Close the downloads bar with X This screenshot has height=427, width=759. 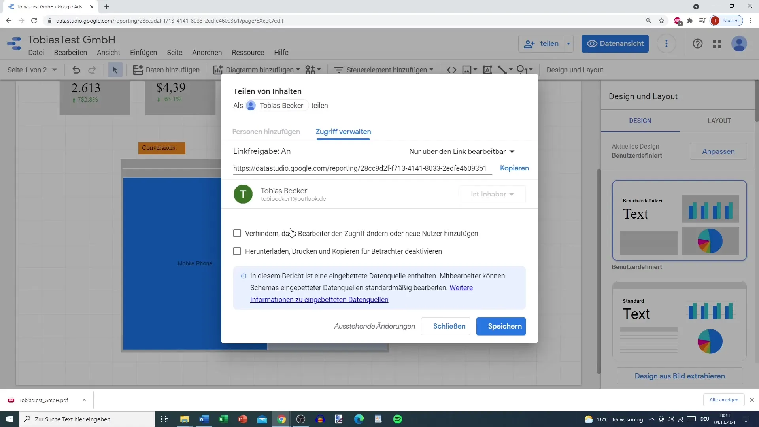pos(752,400)
